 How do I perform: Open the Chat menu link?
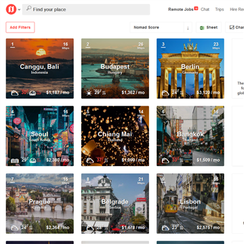205,9
